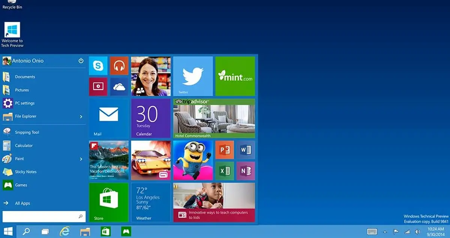Open the OneDrive cloud tile
Viewport: 450px width, 238px height.
click(119, 87)
